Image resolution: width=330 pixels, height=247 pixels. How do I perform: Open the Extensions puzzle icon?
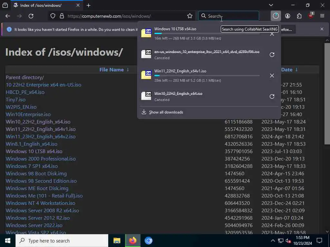299,16
